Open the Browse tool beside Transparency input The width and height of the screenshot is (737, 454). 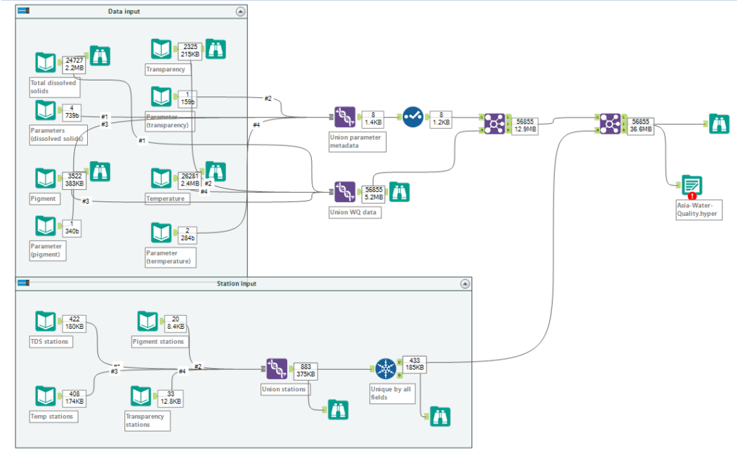tap(216, 49)
